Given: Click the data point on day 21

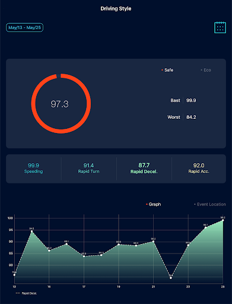Looking at the screenshot, I should point(153,242).
